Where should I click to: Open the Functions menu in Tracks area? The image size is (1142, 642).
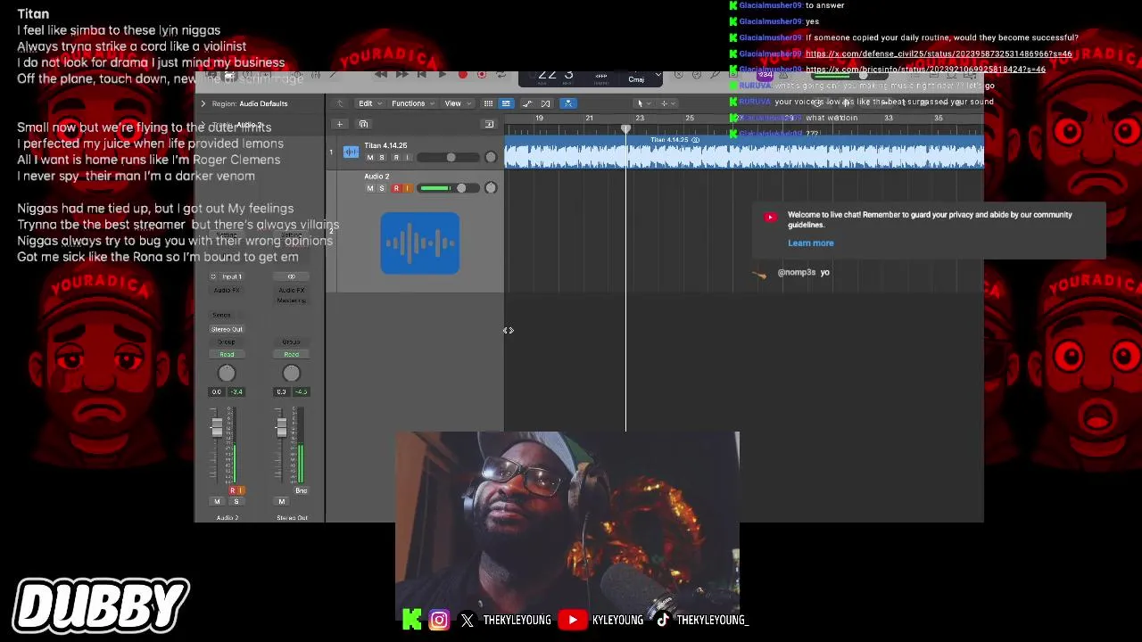412,103
